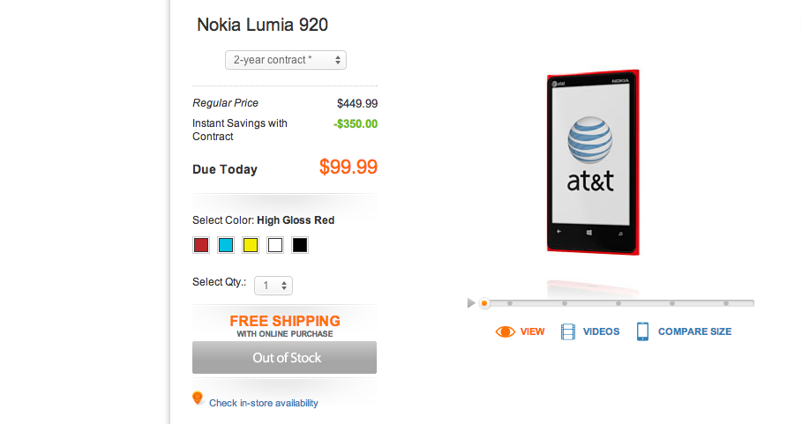The width and height of the screenshot is (802, 424).
Task: Select the white color swatch
Action: pos(275,245)
